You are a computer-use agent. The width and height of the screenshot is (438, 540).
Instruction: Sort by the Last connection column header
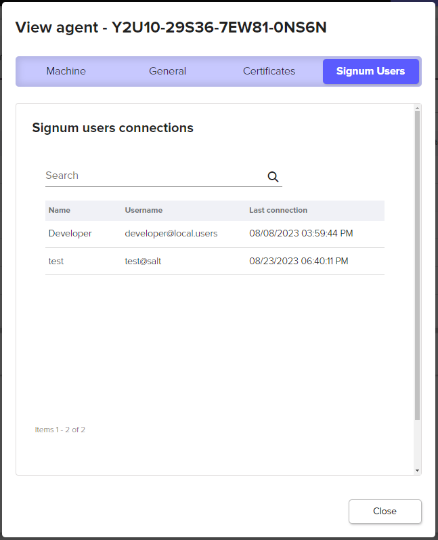coord(278,210)
